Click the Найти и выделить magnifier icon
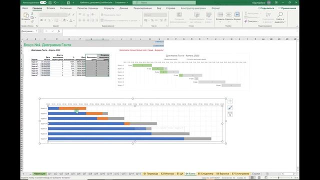Screen dimensions: 320x180 click(x=280, y=14)
